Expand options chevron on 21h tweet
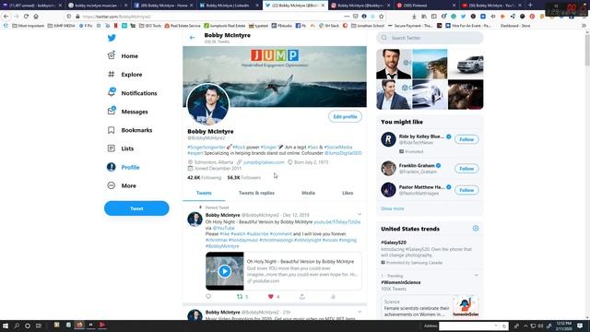This screenshot has width=590, height=332. click(360, 312)
